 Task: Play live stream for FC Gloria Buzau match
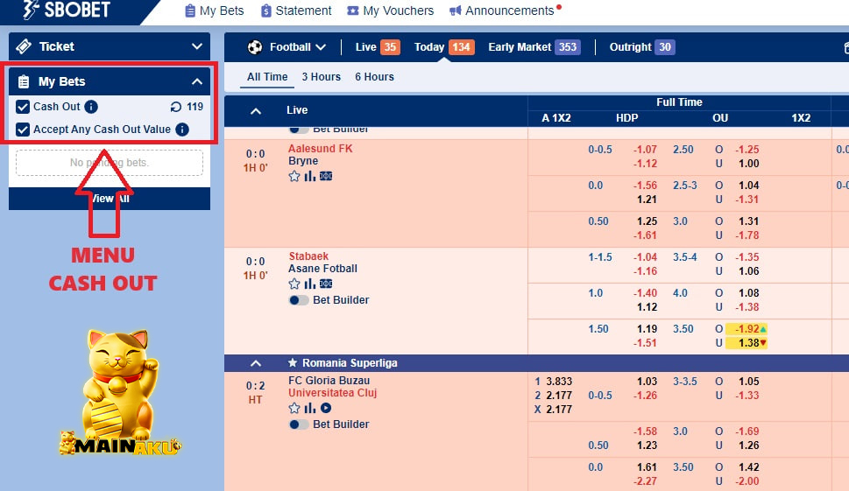tap(326, 408)
